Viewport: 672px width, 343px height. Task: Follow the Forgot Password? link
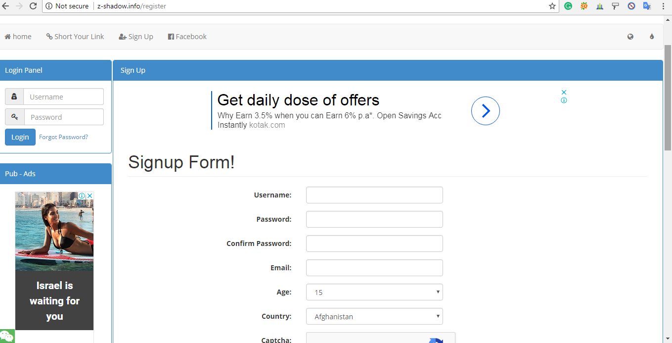coord(63,137)
